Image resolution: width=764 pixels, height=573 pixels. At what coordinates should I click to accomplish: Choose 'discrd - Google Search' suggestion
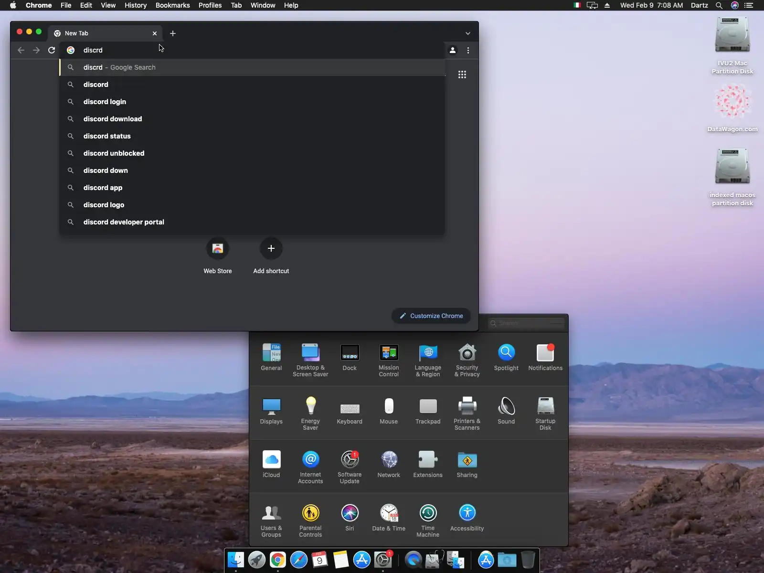coord(252,67)
